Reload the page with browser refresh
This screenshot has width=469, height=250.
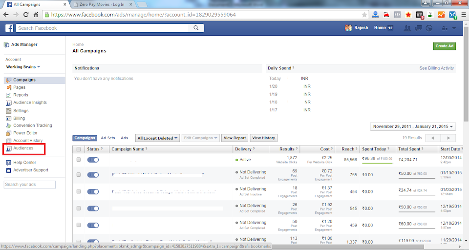(x=26, y=15)
